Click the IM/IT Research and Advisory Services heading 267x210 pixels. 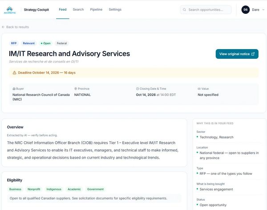69,54
